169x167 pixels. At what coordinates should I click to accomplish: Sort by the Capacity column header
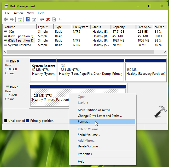pyautogui.click(x=118, y=27)
